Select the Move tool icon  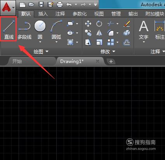(88, 24)
